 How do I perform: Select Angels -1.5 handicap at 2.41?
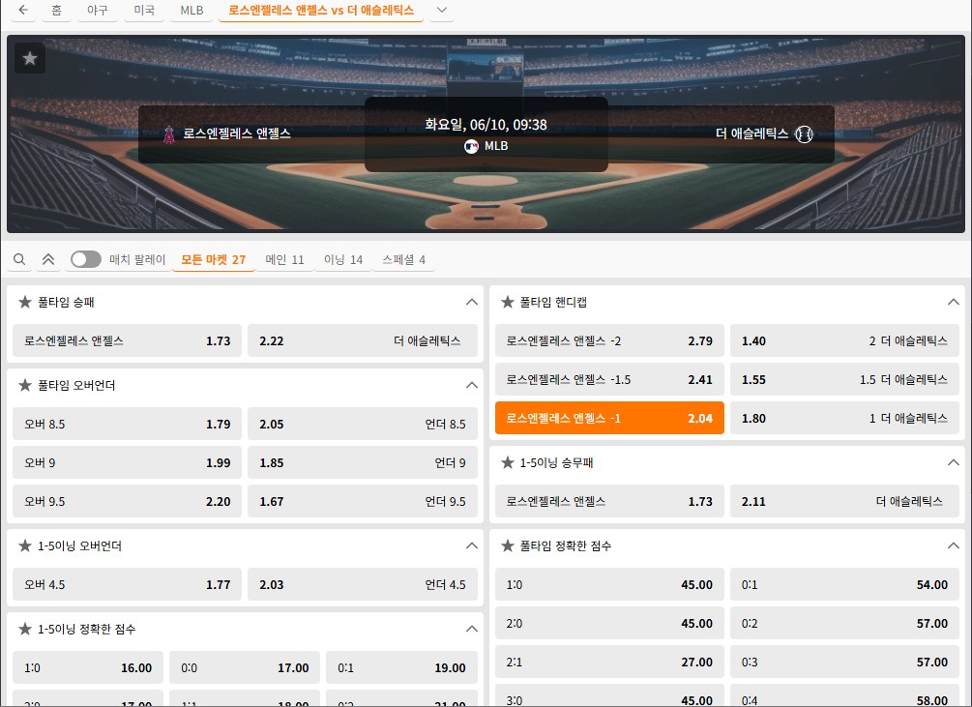609,379
